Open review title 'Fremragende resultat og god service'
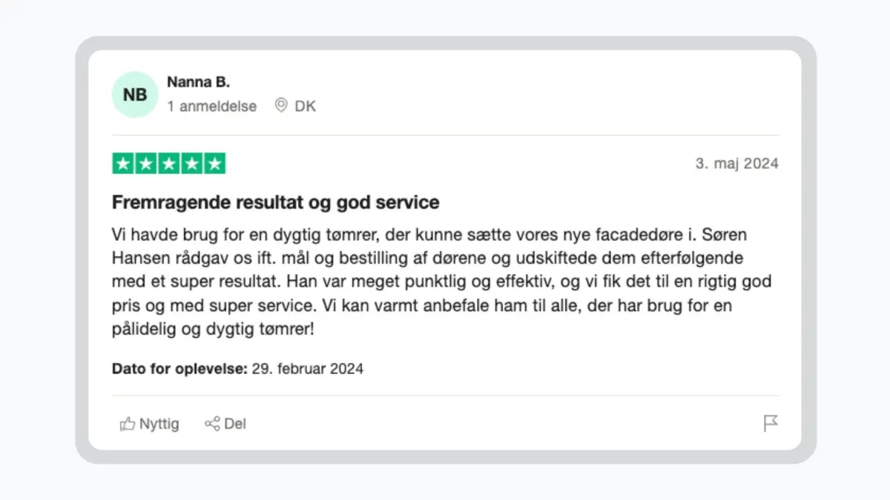Viewport: 890px width, 500px height. click(x=276, y=202)
